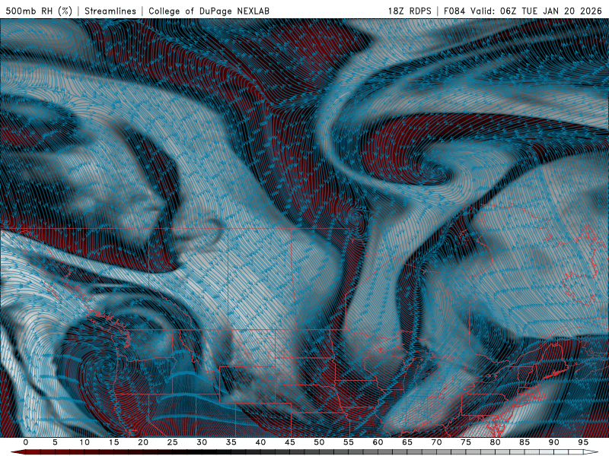Viewport: 609px width, 456px height.
Task: Click the colorbar label '65'
Action: point(407,442)
